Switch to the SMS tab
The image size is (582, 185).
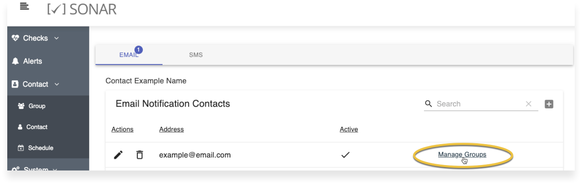pos(196,55)
